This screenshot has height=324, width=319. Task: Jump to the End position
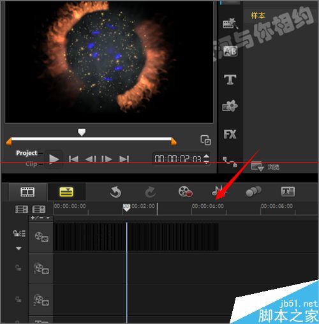click(x=124, y=159)
